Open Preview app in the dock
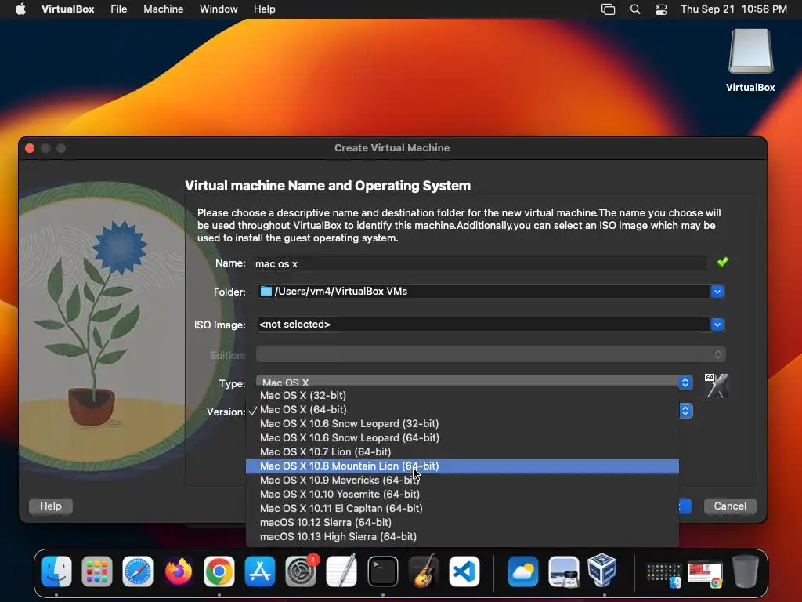The width and height of the screenshot is (802, 602). coord(563,571)
